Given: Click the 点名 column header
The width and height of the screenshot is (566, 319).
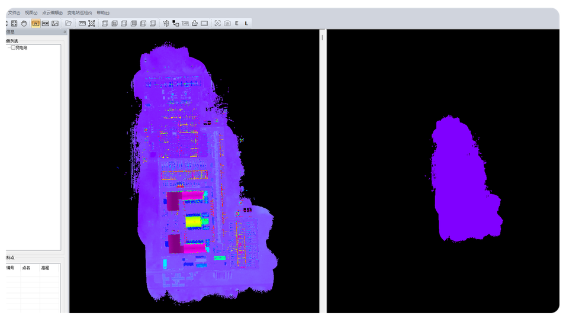Looking at the screenshot, I should 27,268.
